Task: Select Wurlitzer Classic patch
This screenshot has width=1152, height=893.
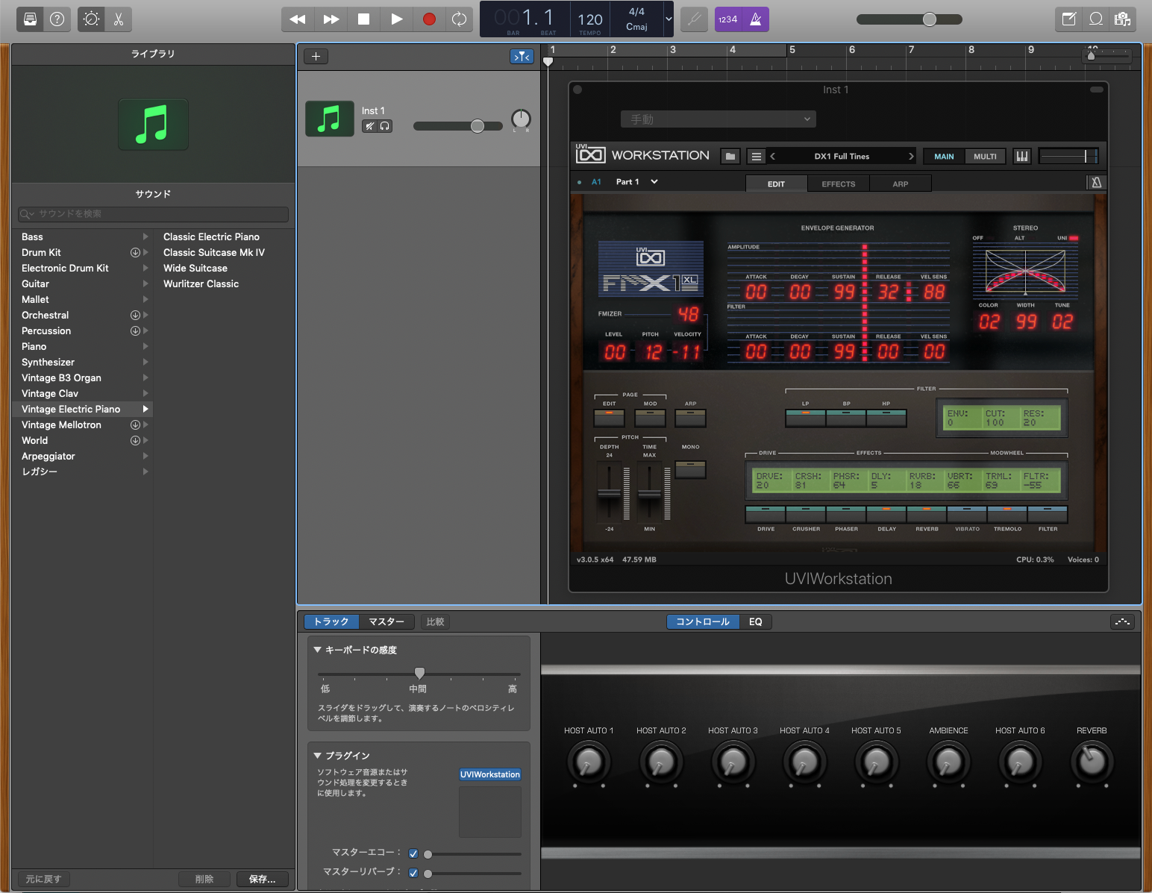Action: pos(201,284)
